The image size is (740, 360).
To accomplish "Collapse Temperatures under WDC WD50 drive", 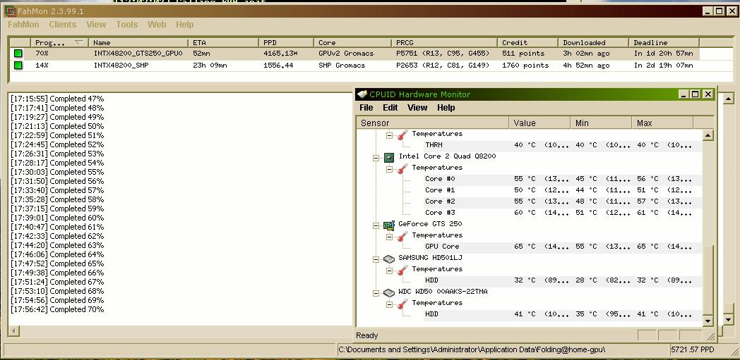I will pyautogui.click(x=389, y=304).
